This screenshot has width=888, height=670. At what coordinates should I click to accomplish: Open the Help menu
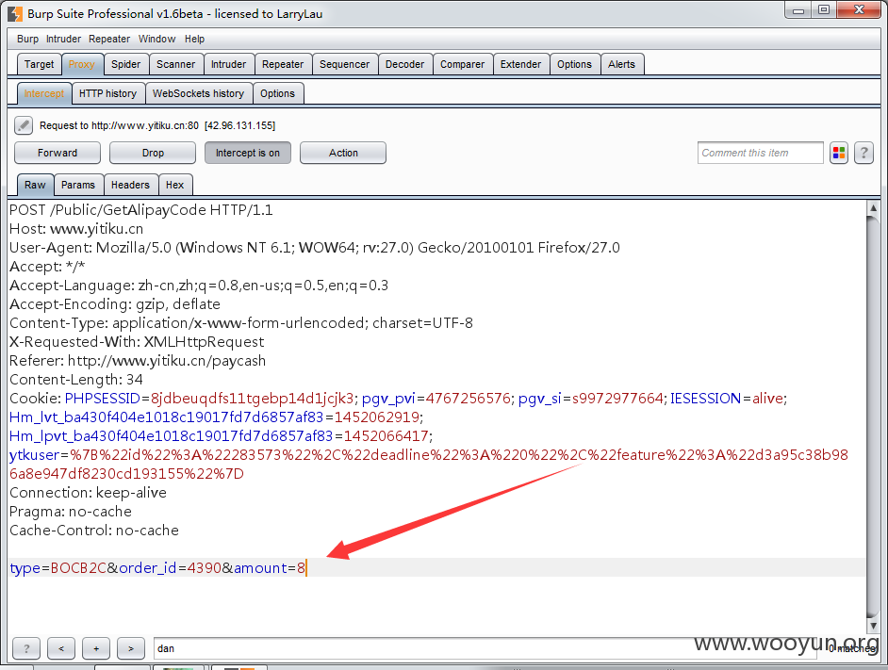click(x=194, y=39)
